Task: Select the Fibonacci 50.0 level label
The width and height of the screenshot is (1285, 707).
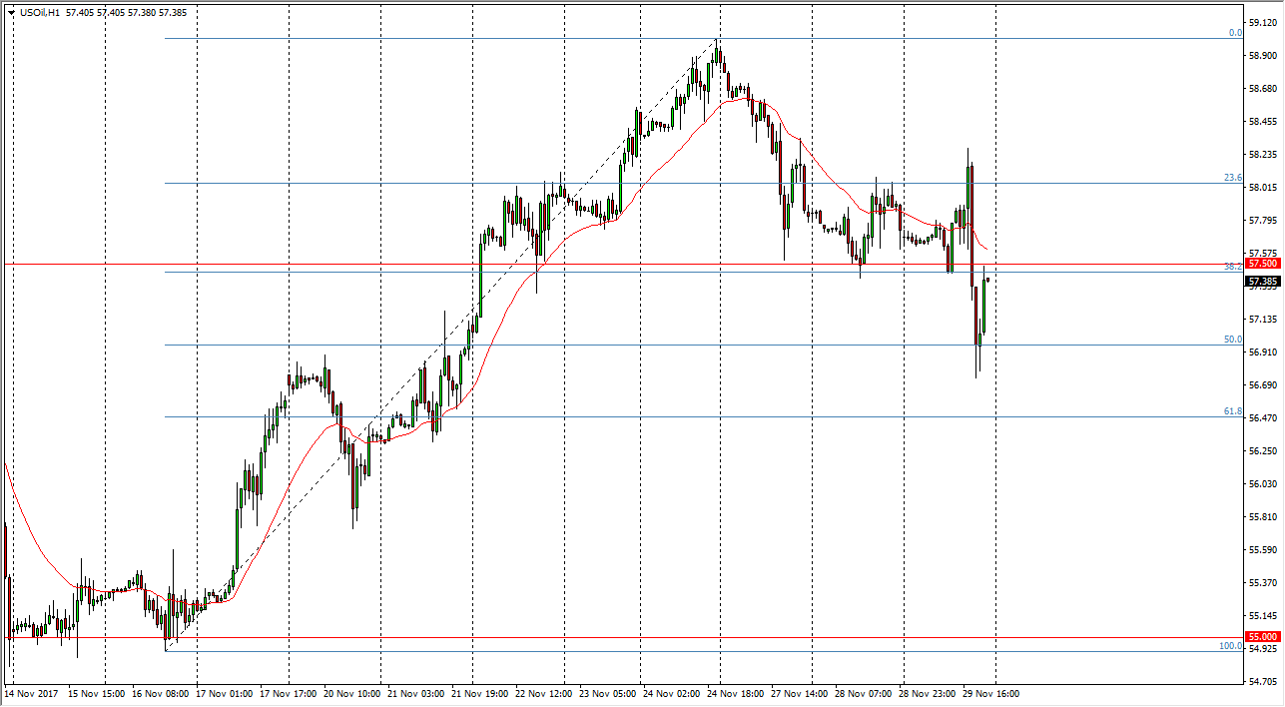Action: [x=1233, y=340]
